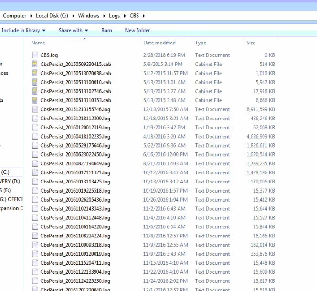
Task: Select the CbsPersist_20160418102235.log file icon
Action: pos(35,137)
